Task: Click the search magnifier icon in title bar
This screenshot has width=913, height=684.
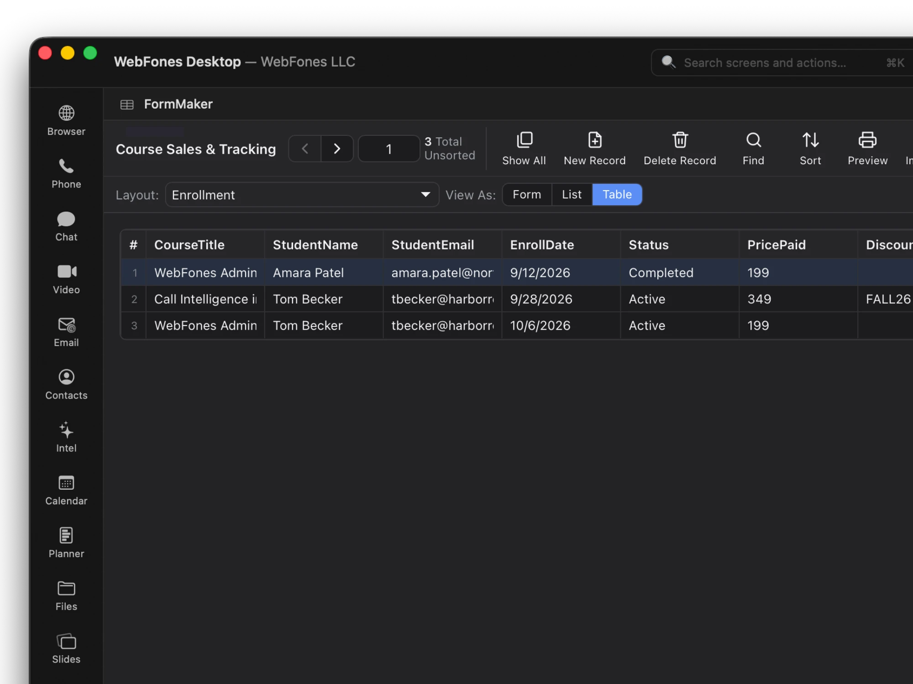Action: pyautogui.click(x=669, y=62)
